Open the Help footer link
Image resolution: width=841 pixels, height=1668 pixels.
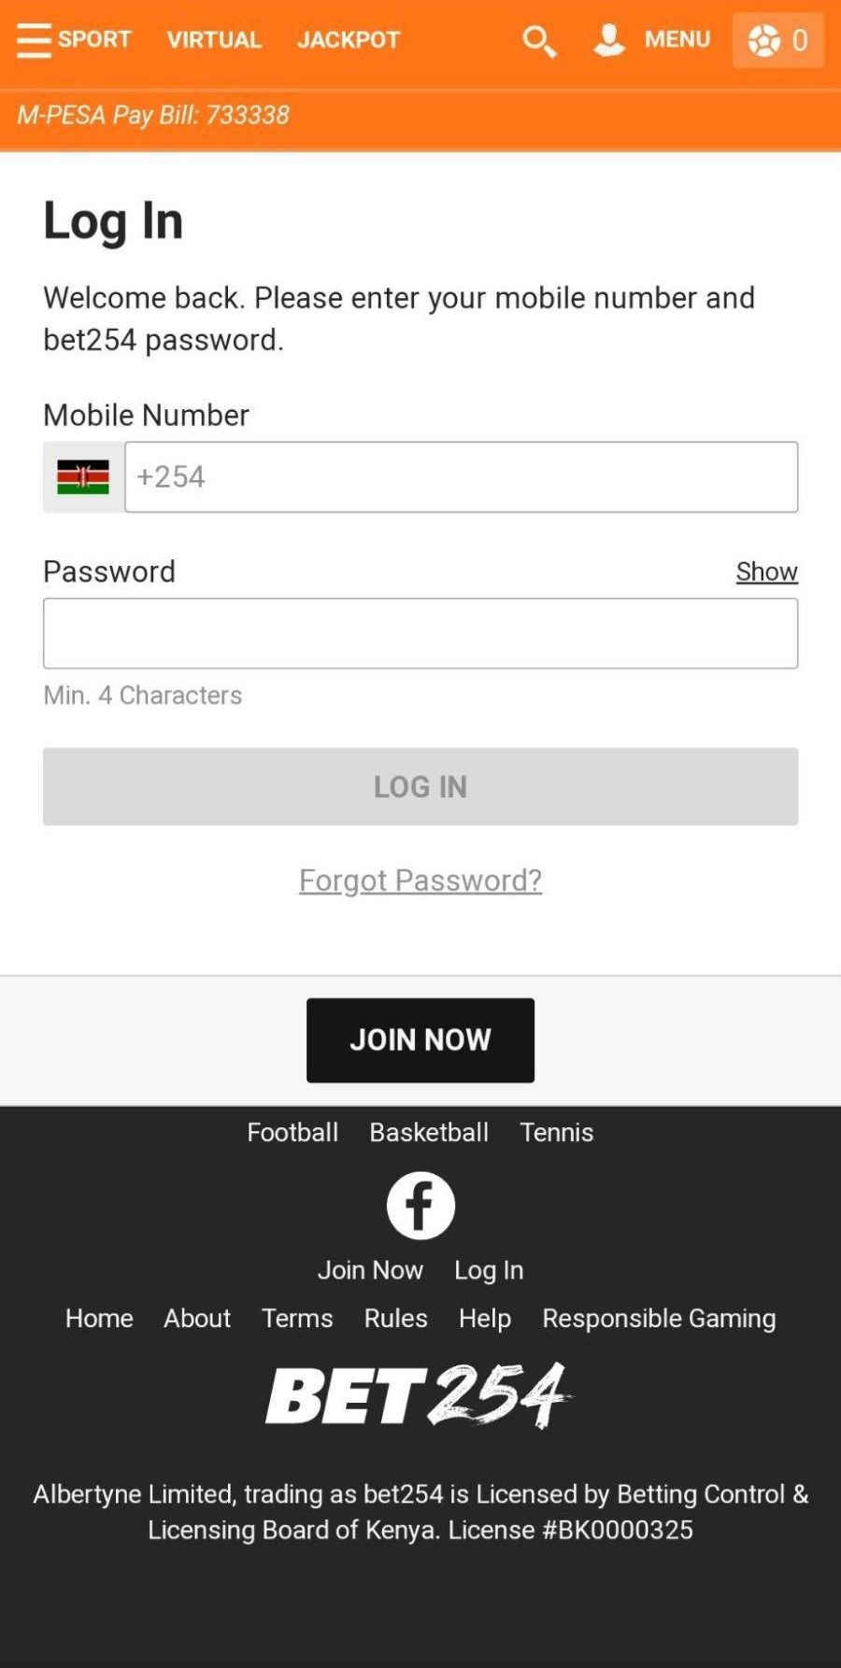pos(485,1318)
